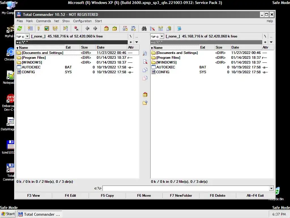The height and width of the screenshot is (218, 290).
Task: Go back with the left arrow icon
Action: point(87,28)
